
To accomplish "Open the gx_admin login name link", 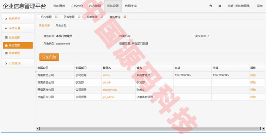I will point(109,97).
